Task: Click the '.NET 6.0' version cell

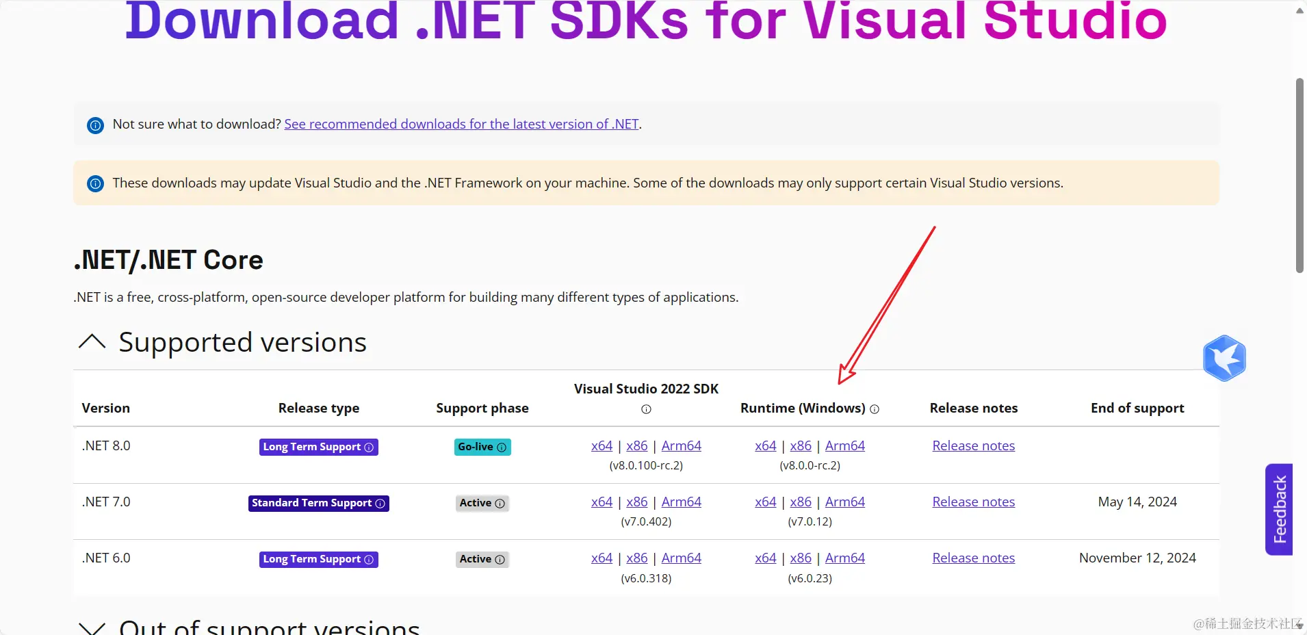Action: pos(106,558)
